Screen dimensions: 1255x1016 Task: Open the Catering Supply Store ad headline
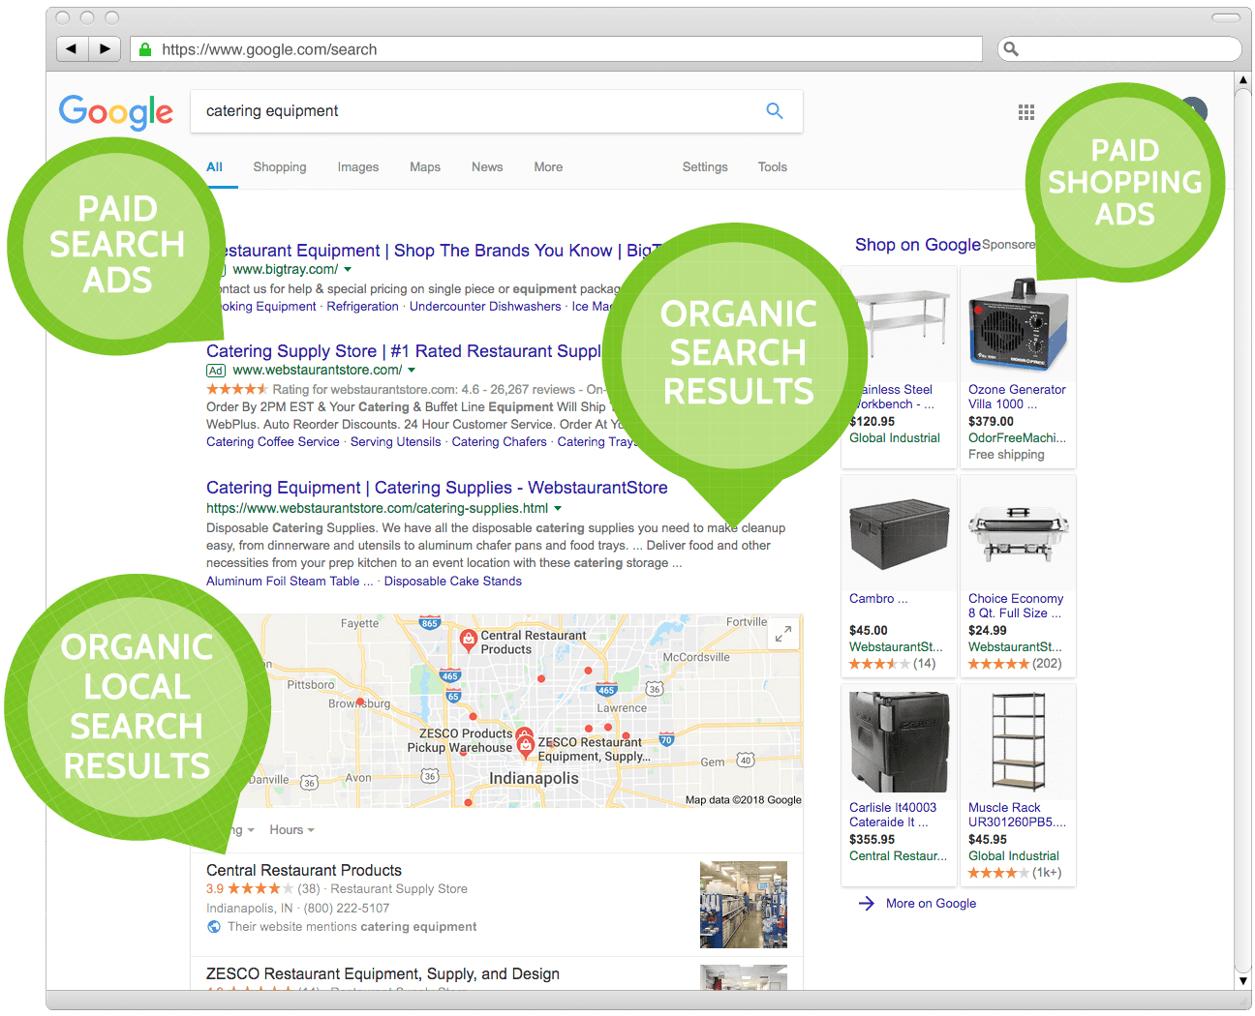404,351
